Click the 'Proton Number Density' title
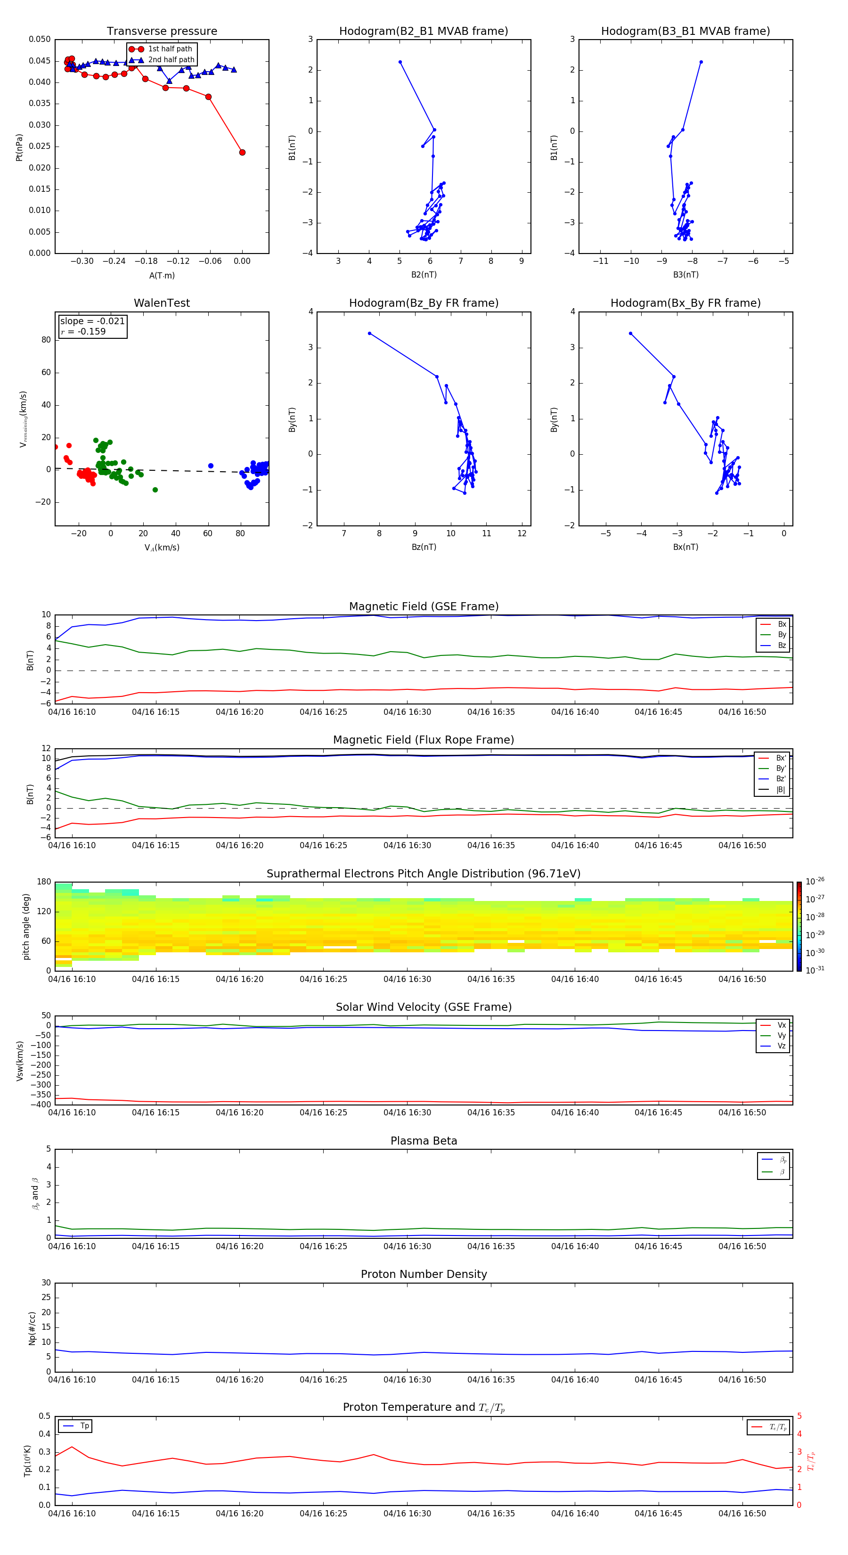The width and height of the screenshot is (848, 1555). pyautogui.click(x=424, y=1274)
